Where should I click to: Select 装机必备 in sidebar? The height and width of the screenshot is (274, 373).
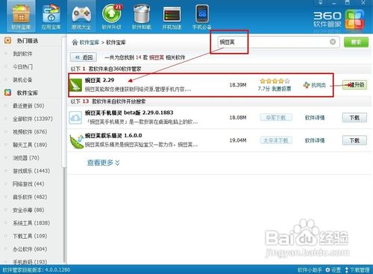tap(22, 80)
